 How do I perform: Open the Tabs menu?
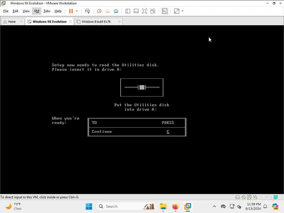(x=47, y=11)
